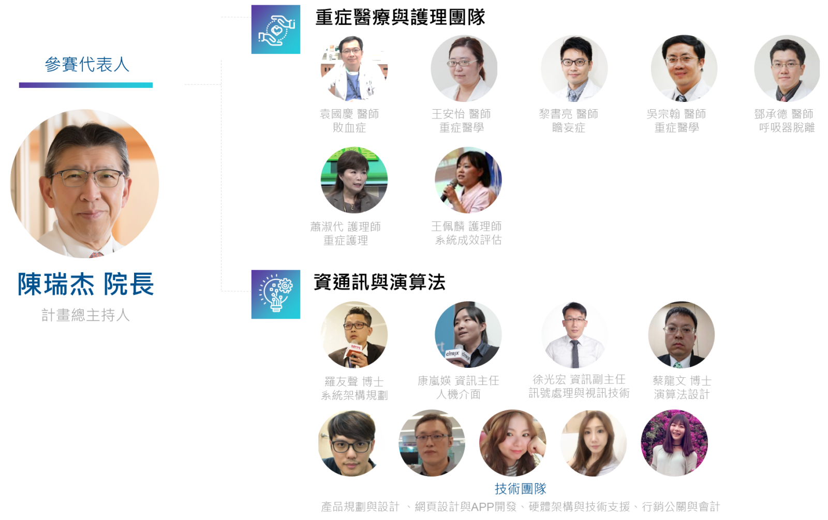Click the portrait of 羅友聲 博士
This screenshot has height=520, width=828.
[354, 335]
